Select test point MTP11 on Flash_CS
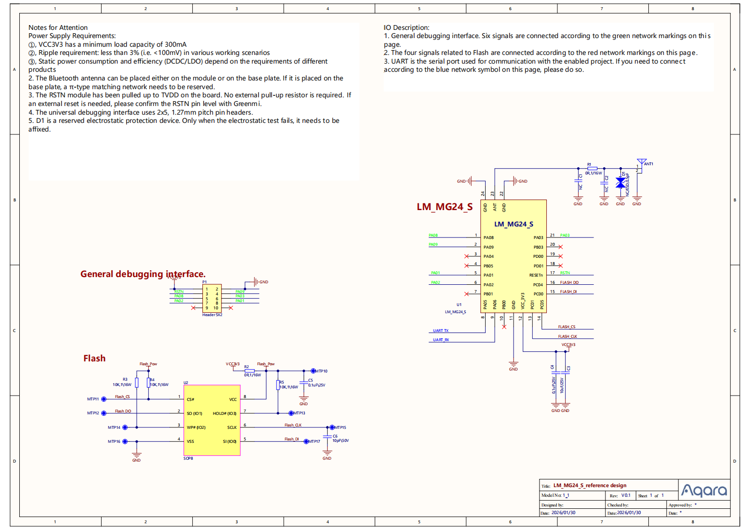The width and height of the screenshot is (751, 531). (x=104, y=399)
